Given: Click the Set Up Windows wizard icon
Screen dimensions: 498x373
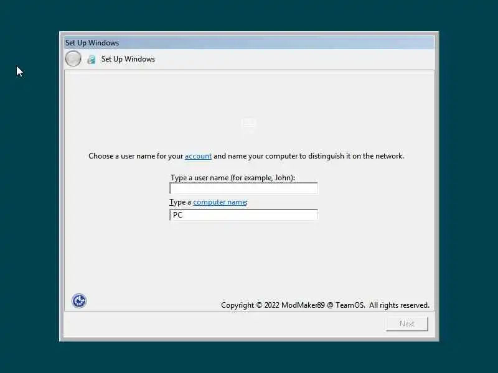Looking at the screenshot, I should coord(91,59).
